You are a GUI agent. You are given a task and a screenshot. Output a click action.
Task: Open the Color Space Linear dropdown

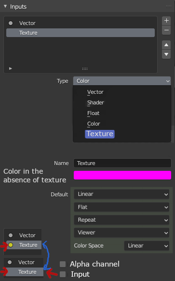147,245
